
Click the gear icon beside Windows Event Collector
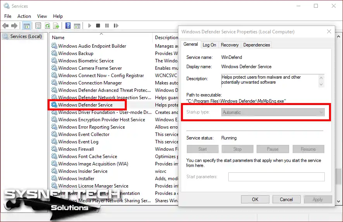[x=54, y=134]
